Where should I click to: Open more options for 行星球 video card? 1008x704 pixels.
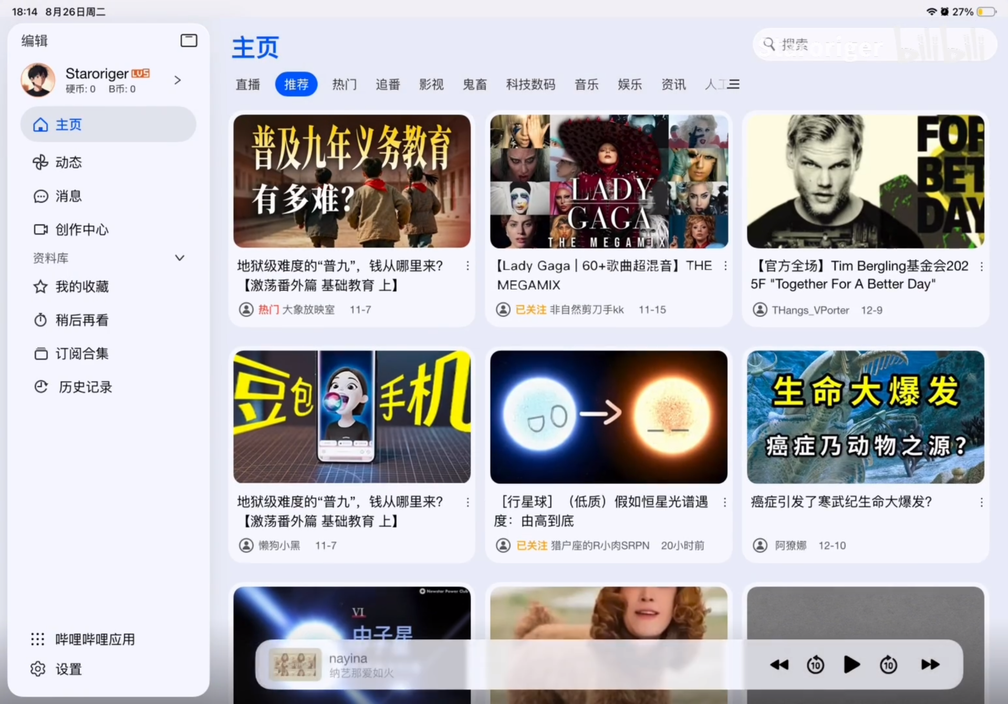(725, 502)
